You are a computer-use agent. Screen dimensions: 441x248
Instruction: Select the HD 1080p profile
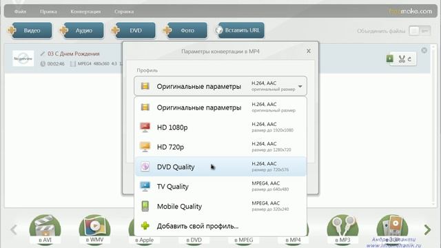tap(220, 127)
